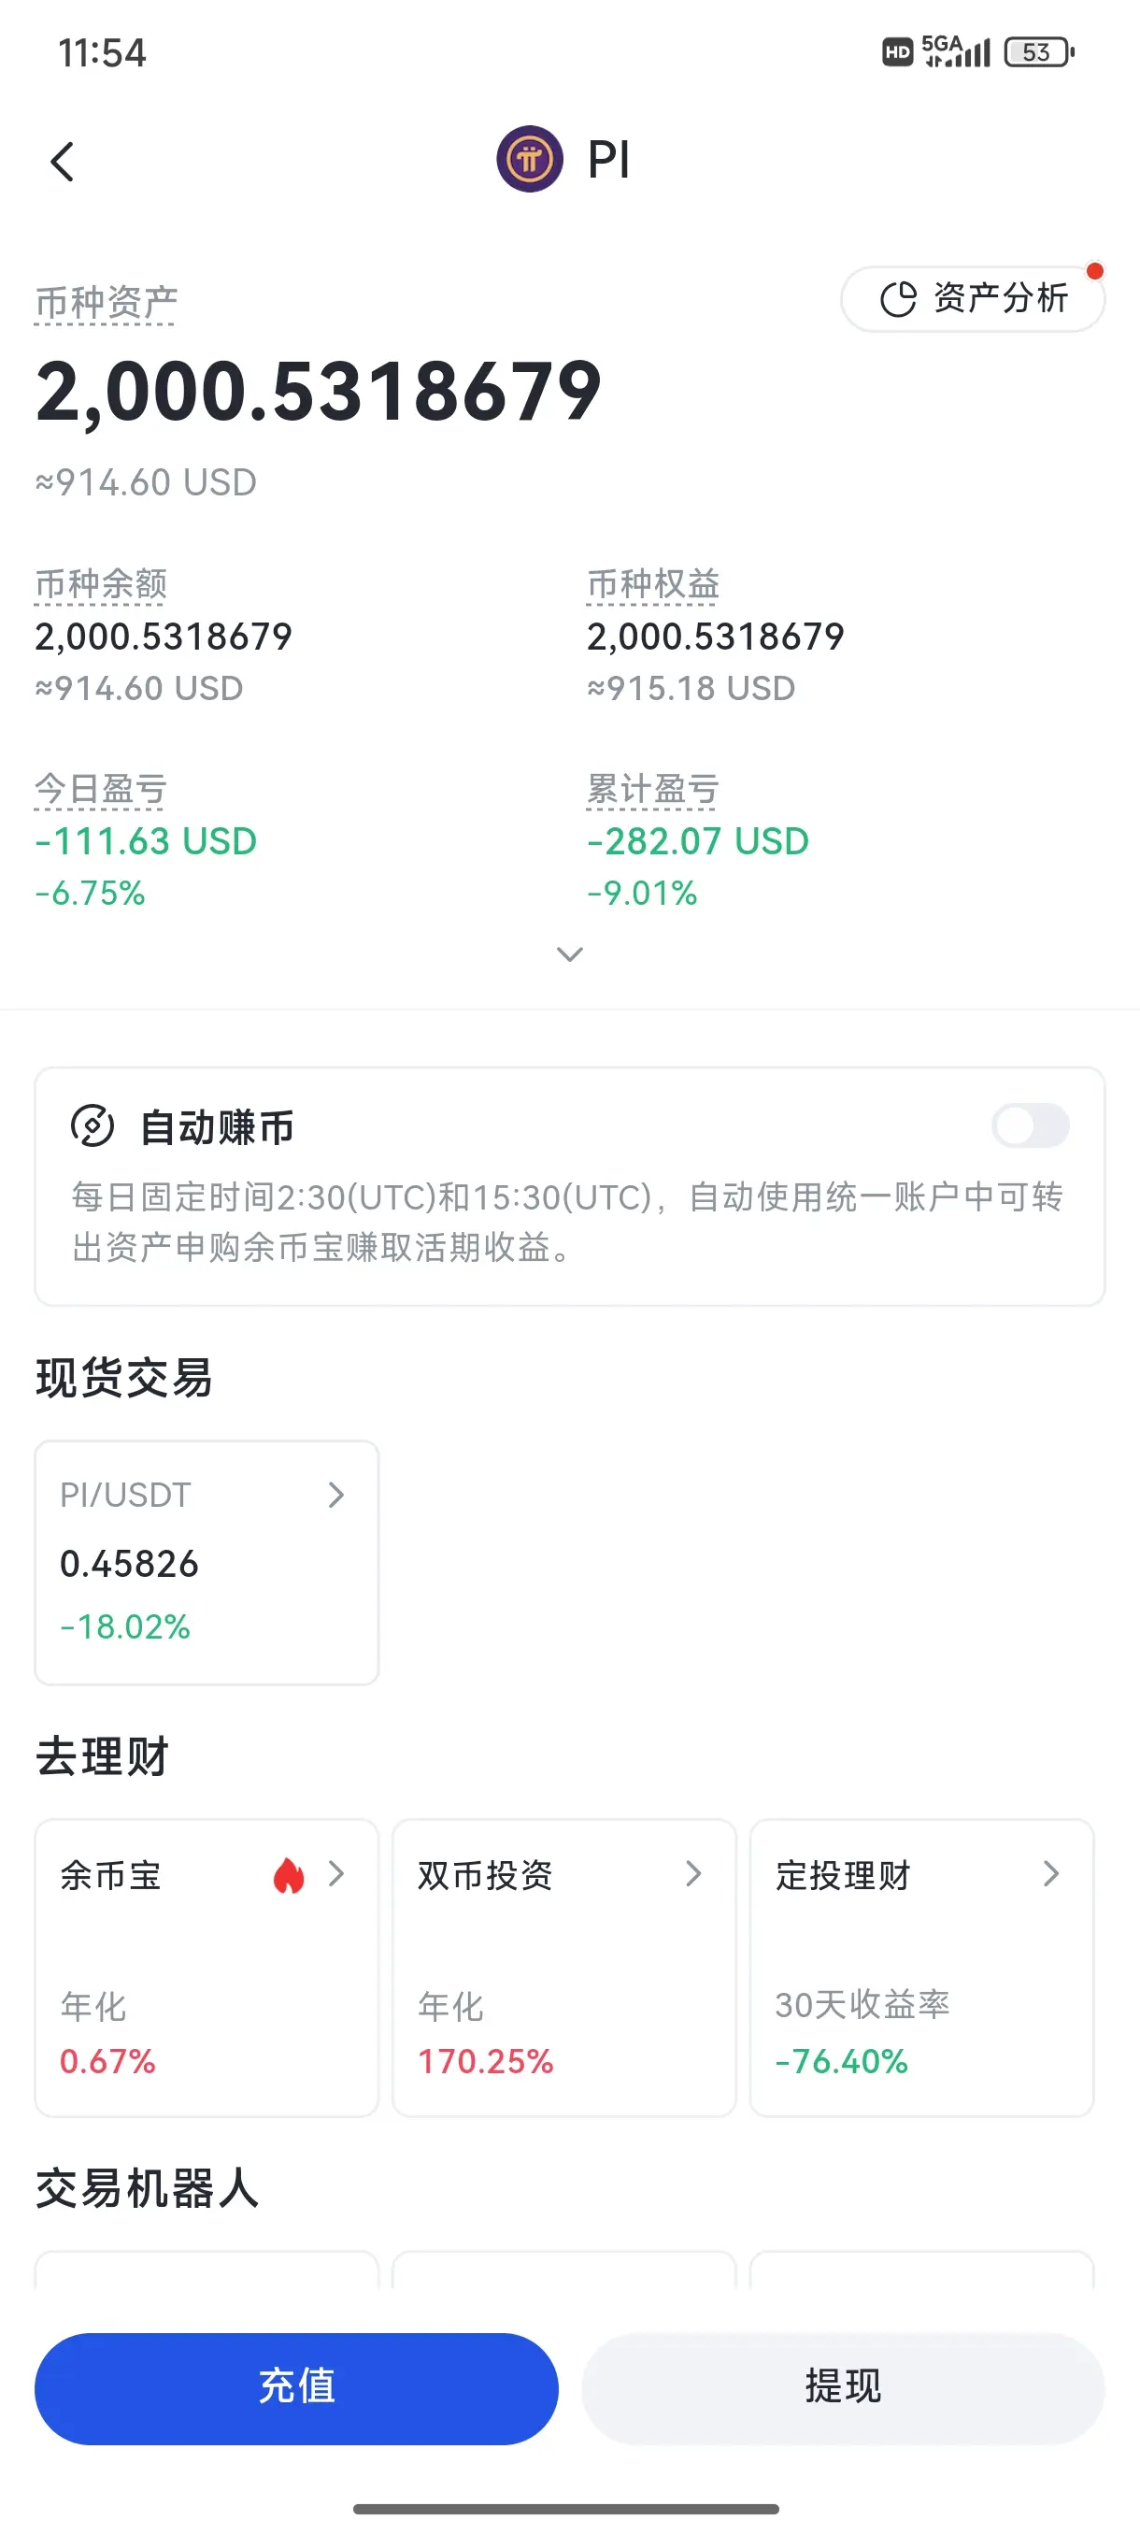Tap the 充值 deposit button

click(296, 2388)
